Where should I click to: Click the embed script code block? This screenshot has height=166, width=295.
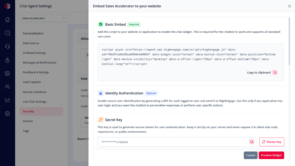tap(191, 62)
